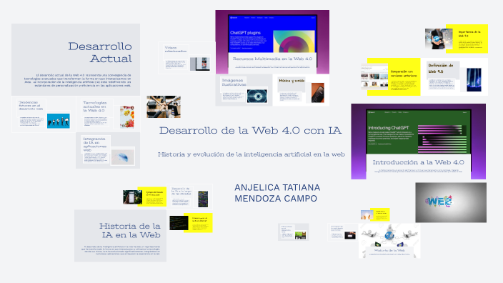Screen dimensions: 503x283
Task: Open the phone image in Música y sonido
Action: click(x=317, y=93)
